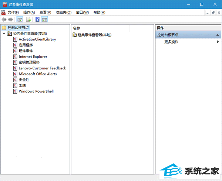222x181 pixels.
Task: Click the 安全性 log icon
Action: (15, 80)
